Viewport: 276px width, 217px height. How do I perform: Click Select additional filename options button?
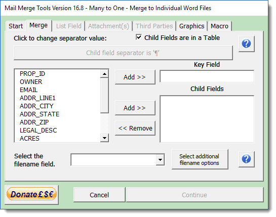tap(200, 159)
